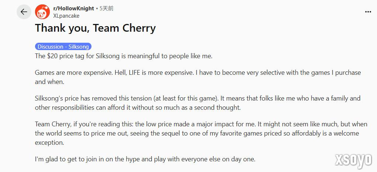Open the r/HollowKnight community avatar icon

point(42,12)
